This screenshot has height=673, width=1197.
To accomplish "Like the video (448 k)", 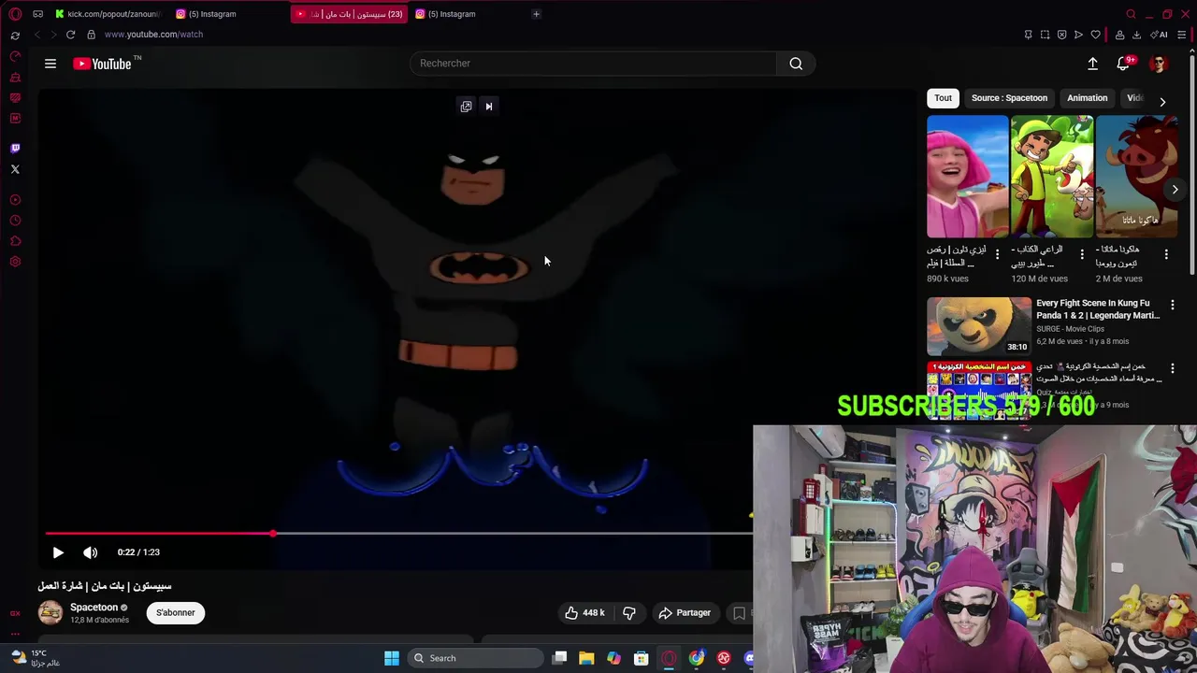I will click(584, 612).
